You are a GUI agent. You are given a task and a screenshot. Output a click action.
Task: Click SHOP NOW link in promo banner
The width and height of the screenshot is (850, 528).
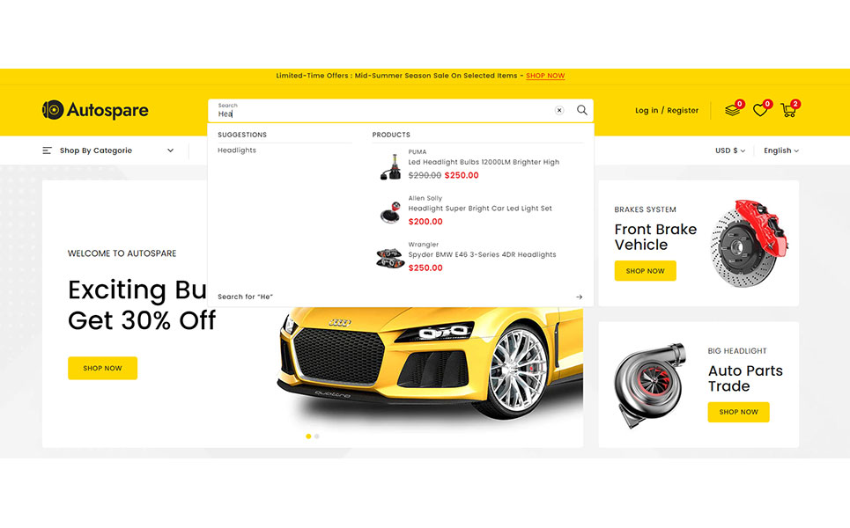[545, 76]
